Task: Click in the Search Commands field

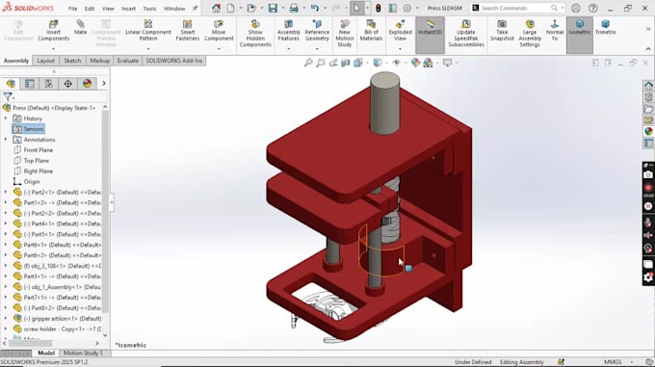Action: tap(517, 8)
